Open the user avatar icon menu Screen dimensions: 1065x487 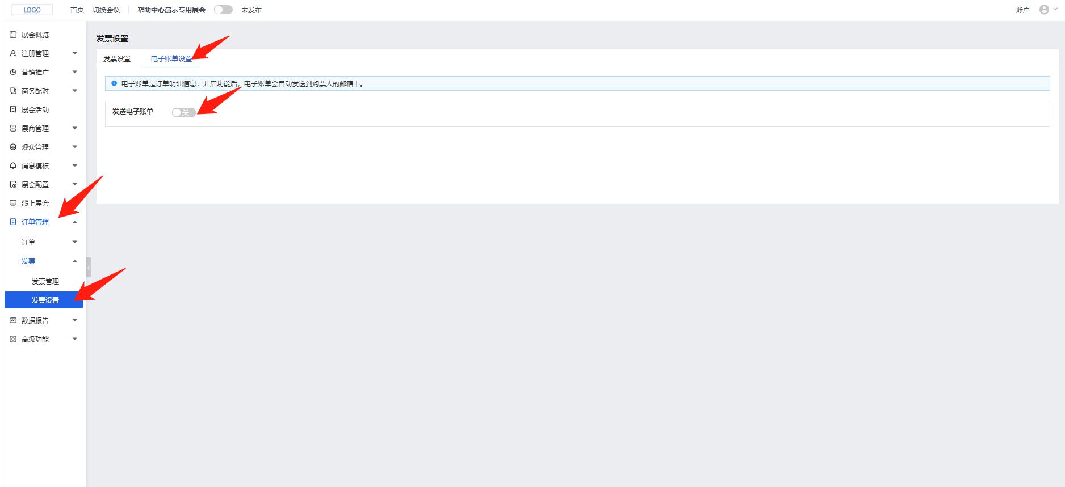[x=1043, y=10]
